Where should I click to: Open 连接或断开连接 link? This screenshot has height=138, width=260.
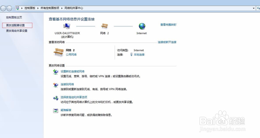[167, 42]
